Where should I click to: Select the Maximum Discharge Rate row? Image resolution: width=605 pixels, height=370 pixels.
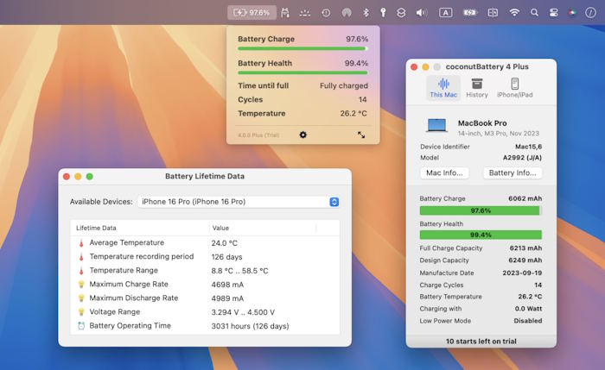(x=205, y=298)
